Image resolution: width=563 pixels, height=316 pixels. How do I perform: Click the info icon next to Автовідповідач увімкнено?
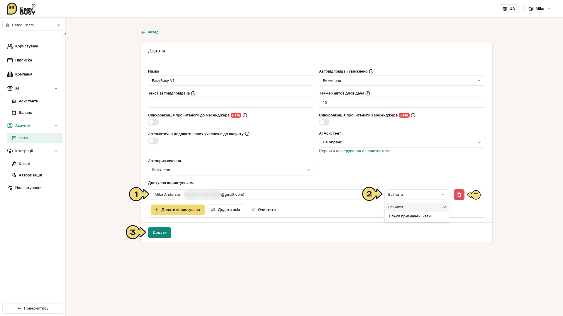371,71
